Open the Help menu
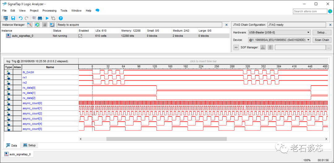The height and width of the screenshot is (163, 334). pyautogui.click(x=88, y=10)
